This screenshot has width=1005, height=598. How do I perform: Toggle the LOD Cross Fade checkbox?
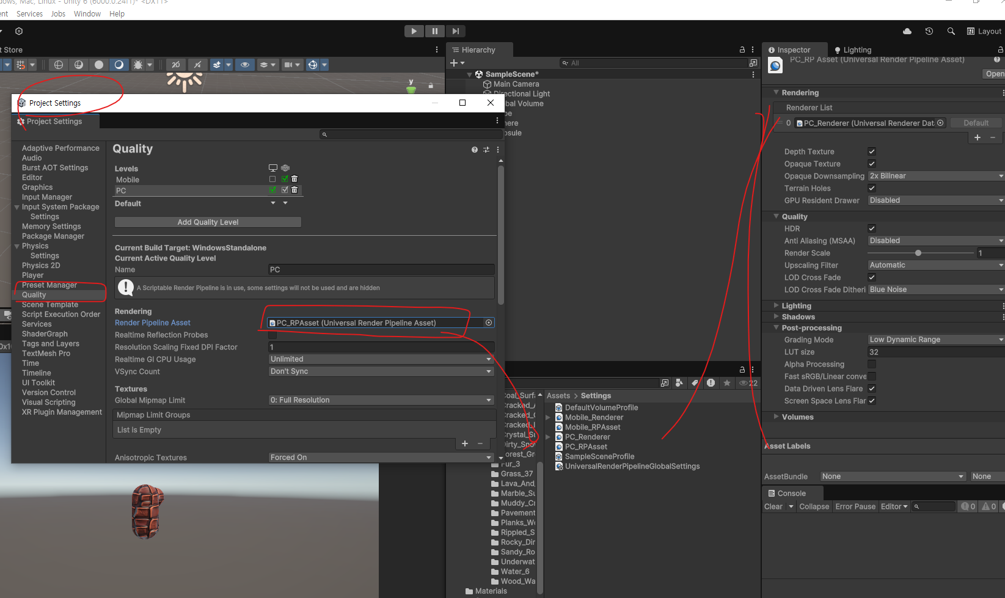(x=872, y=277)
